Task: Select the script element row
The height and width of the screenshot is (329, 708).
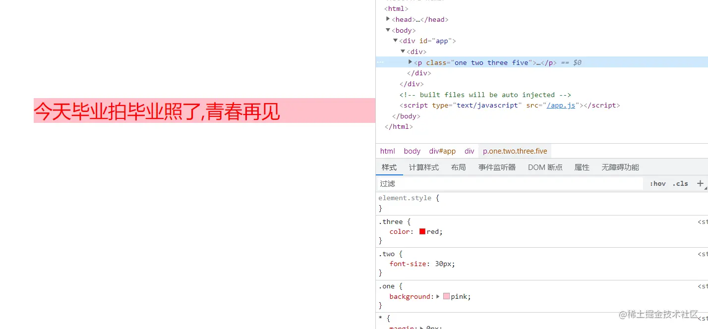Action: (510, 105)
